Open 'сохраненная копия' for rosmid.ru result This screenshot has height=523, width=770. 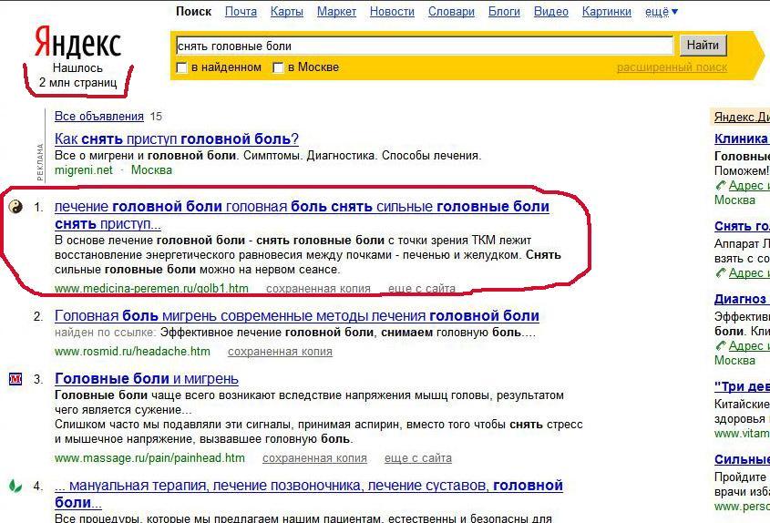coord(280,352)
